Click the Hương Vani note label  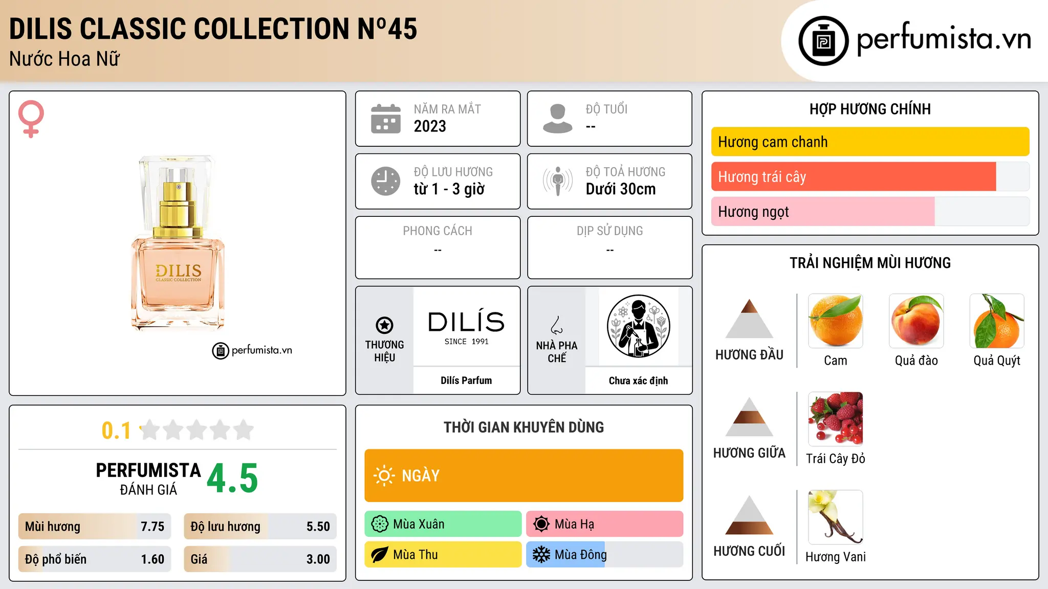coord(836,557)
